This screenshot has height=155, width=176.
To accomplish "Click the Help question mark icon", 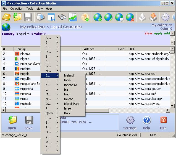I will 147,120.
